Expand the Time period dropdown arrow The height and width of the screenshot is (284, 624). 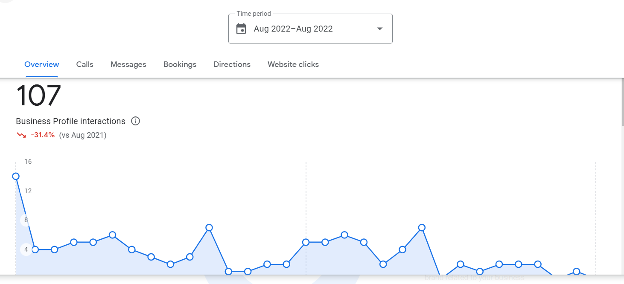pyautogui.click(x=379, y=29)
